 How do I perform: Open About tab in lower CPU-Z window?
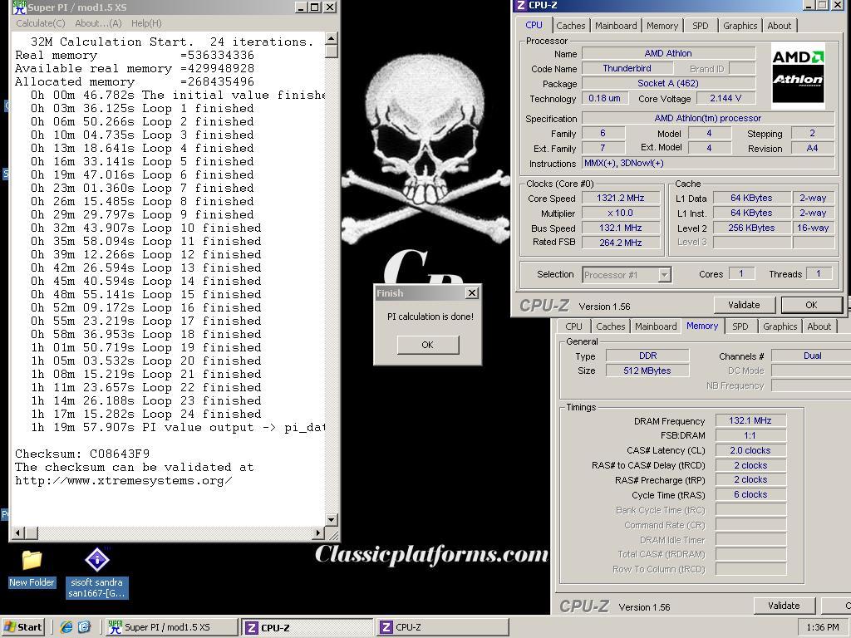pyautogui.click(x=819, y=326)
